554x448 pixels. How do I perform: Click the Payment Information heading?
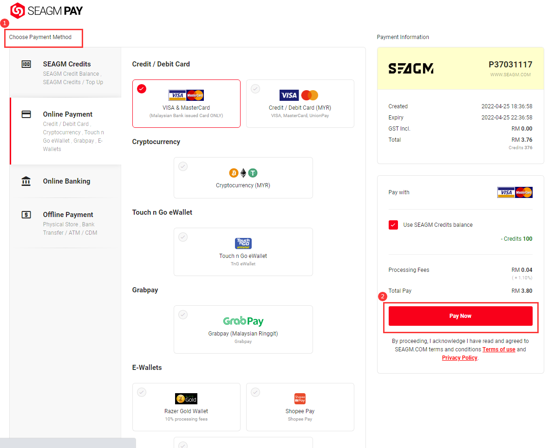pos(403,37)
